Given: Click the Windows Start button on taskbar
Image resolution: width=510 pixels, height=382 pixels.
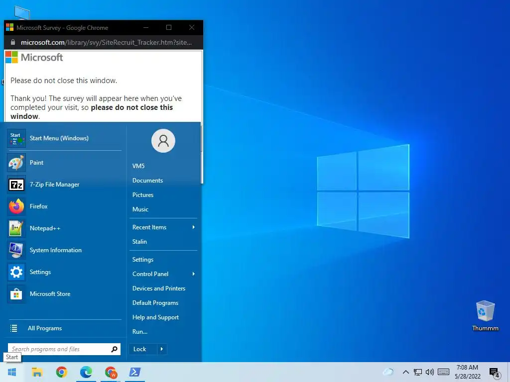Looking at the screenshot, I should [12, 372].
